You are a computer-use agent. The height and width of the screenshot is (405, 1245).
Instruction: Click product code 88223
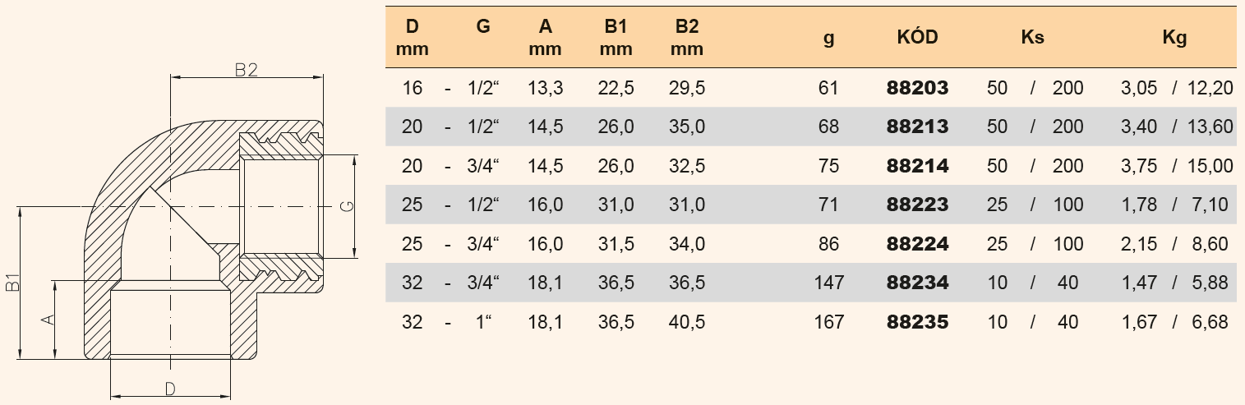918,205
